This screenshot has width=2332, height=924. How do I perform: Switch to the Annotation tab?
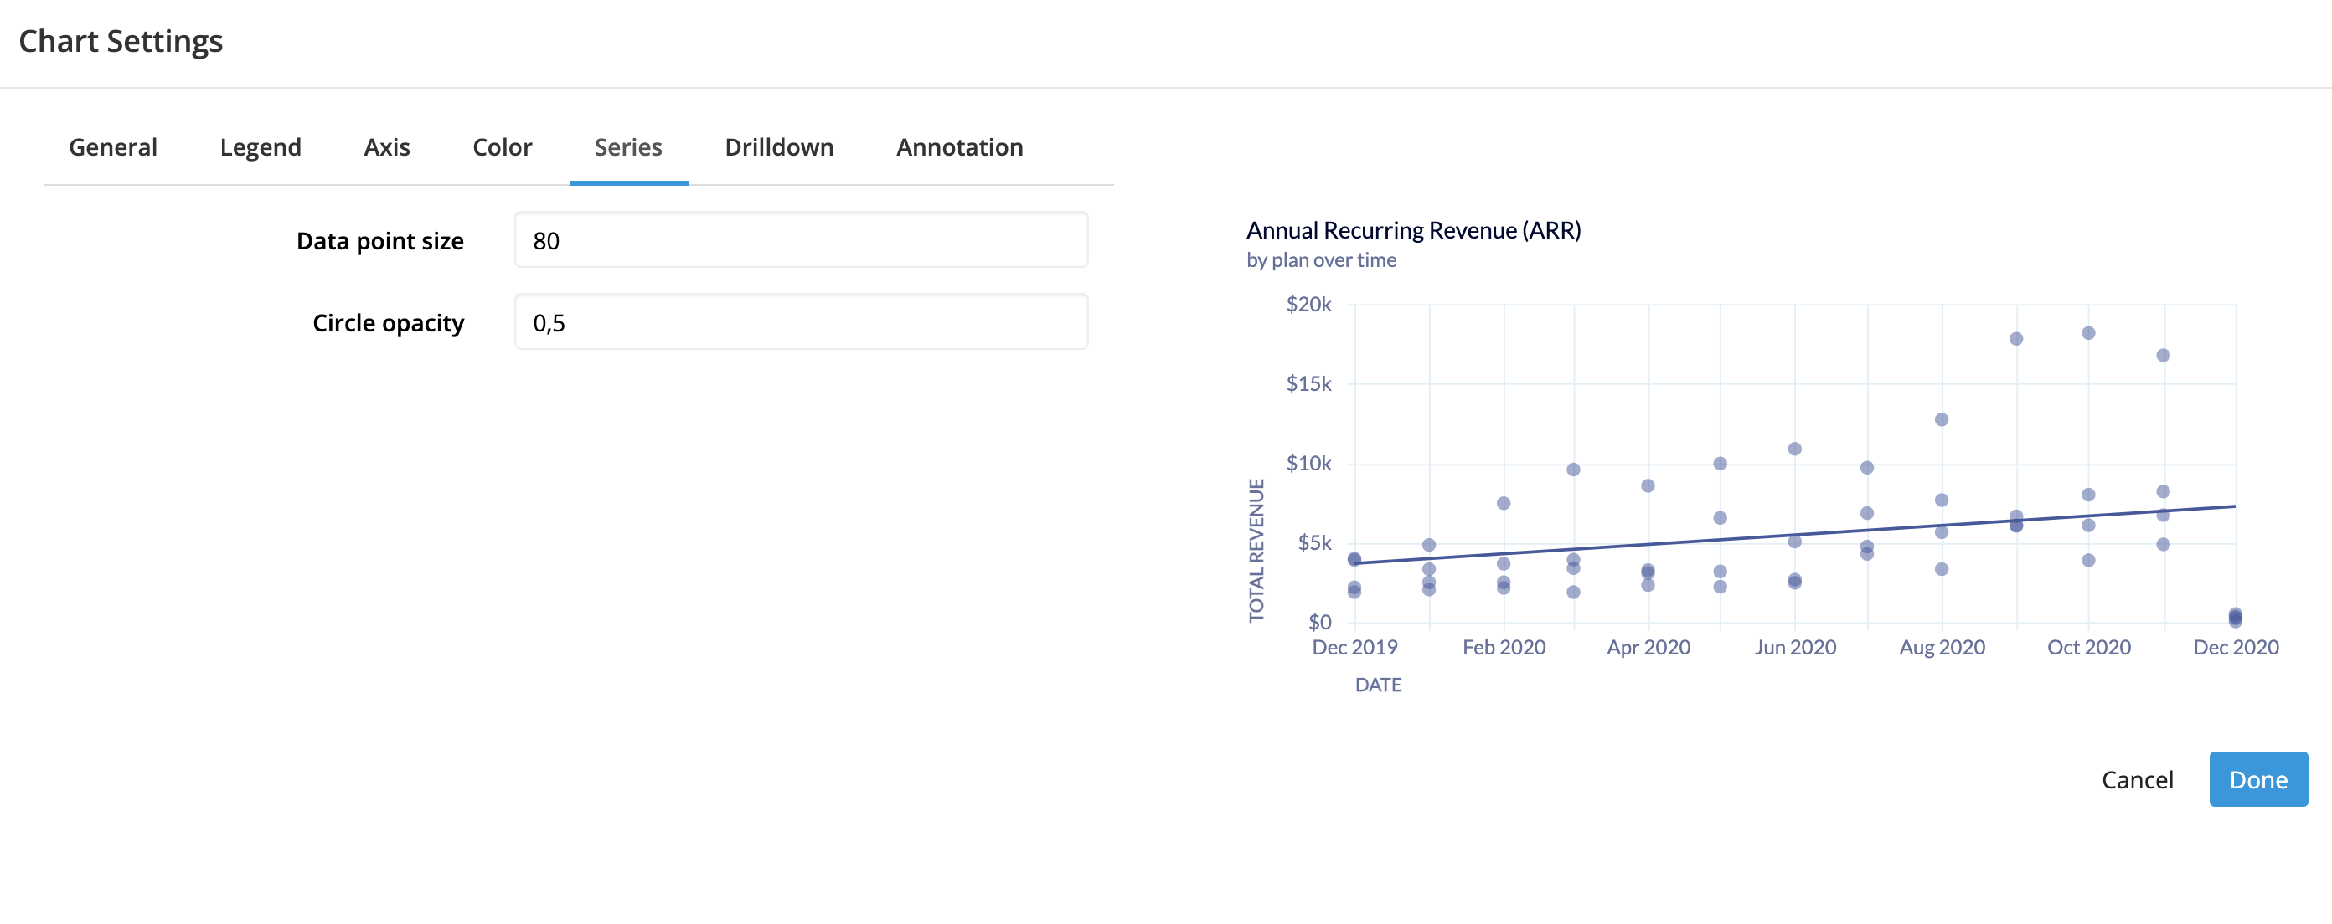(x=960, y=147)
